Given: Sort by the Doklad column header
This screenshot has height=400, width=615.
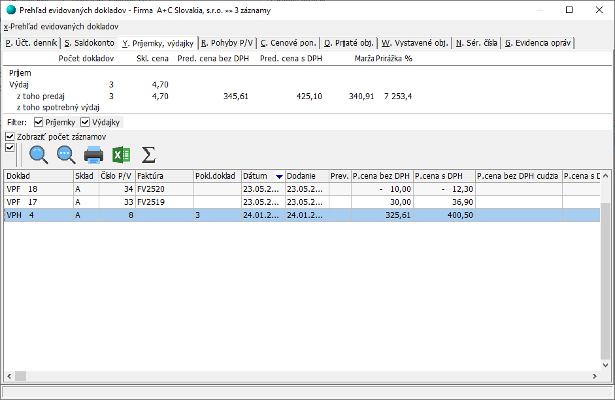Looking at the screenshot, I should tap(38, 176).
